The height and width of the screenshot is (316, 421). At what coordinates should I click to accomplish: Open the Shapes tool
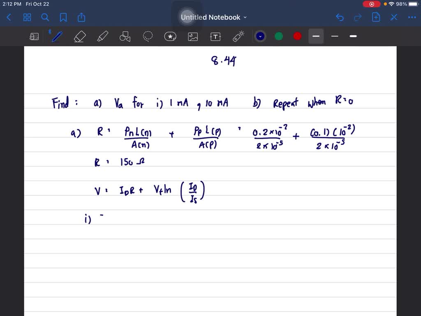[125, 36]
